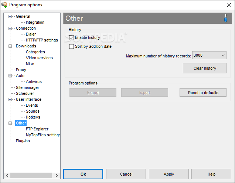Open Scheduler settings
The width and height of the screenshot is (235, 183).
click(25, 93)
